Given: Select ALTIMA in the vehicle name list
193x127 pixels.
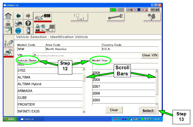Looking at the screenshot, I should 49,77.
